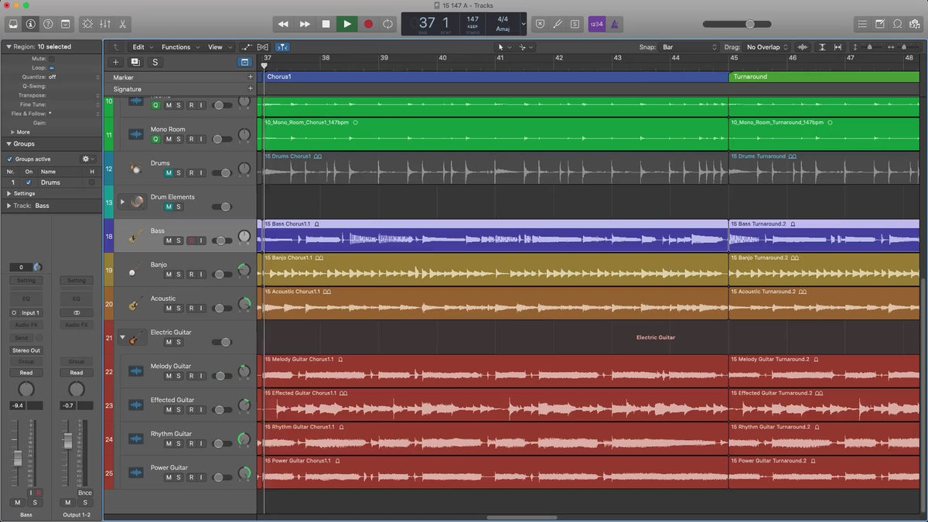Uncheck the Drums group On checkbox

pyautogui.click(x=29, y=183)
